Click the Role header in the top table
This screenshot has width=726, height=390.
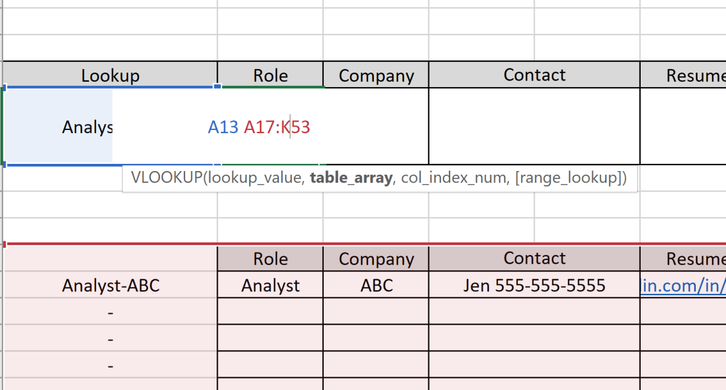pos(270,75)
